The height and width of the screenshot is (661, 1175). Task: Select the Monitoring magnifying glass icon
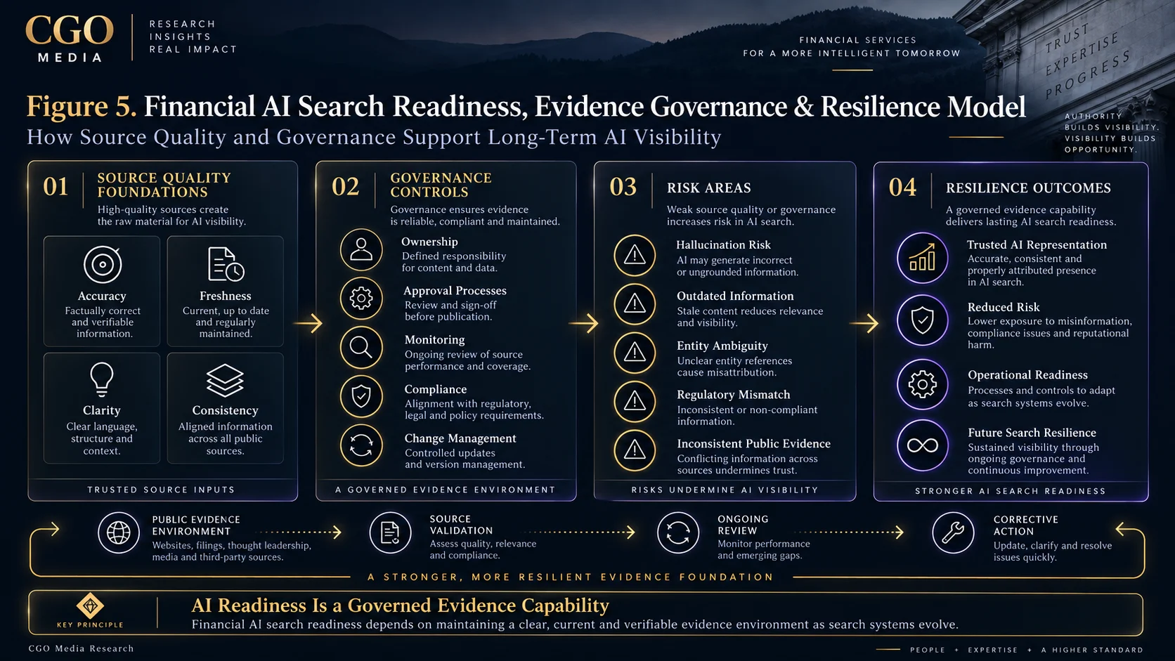[x=361, y=348]
